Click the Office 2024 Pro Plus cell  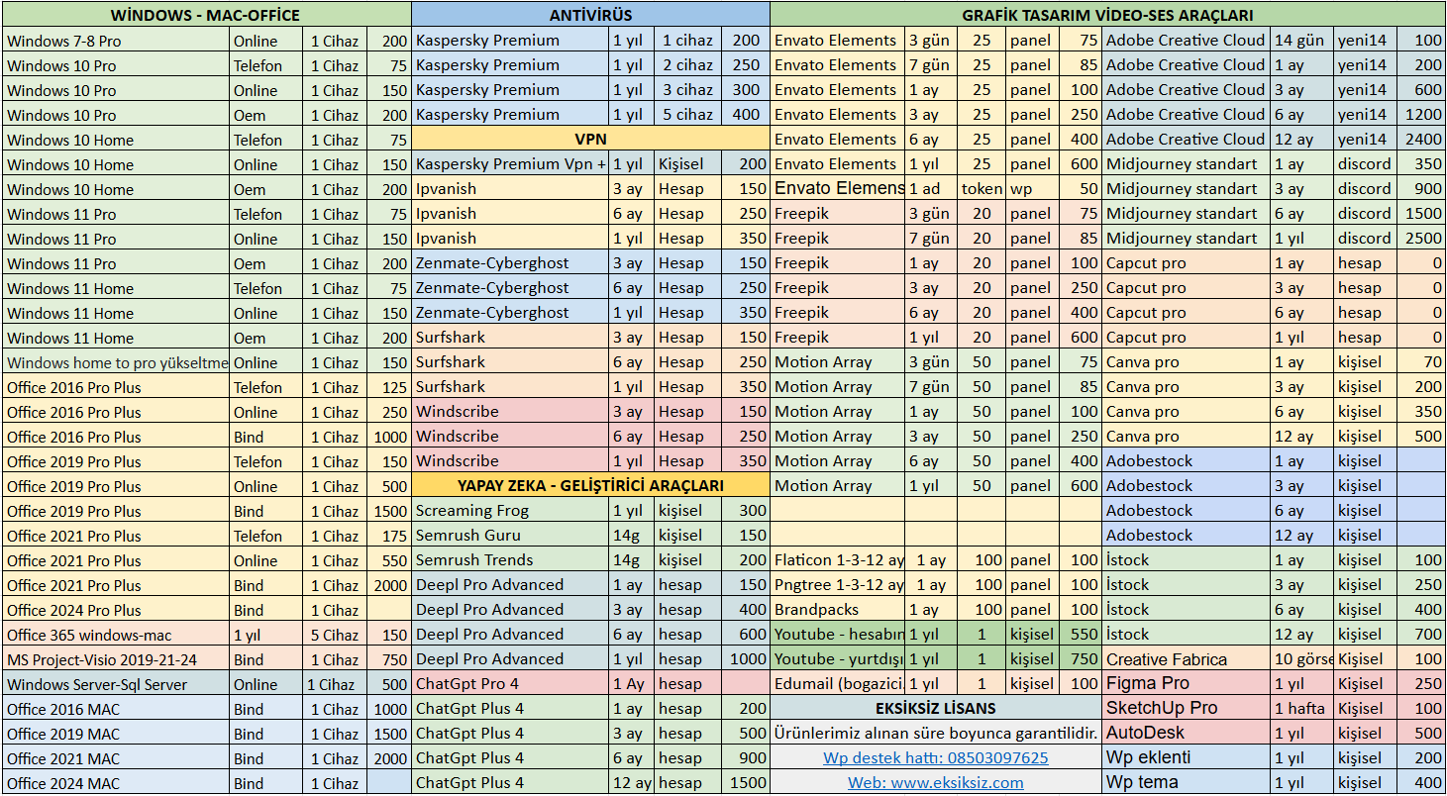(116, 610)
